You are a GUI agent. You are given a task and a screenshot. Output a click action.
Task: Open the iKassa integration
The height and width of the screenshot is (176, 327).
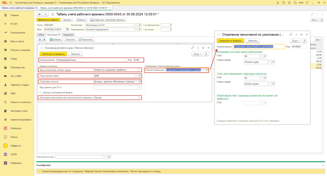(14, 137)
